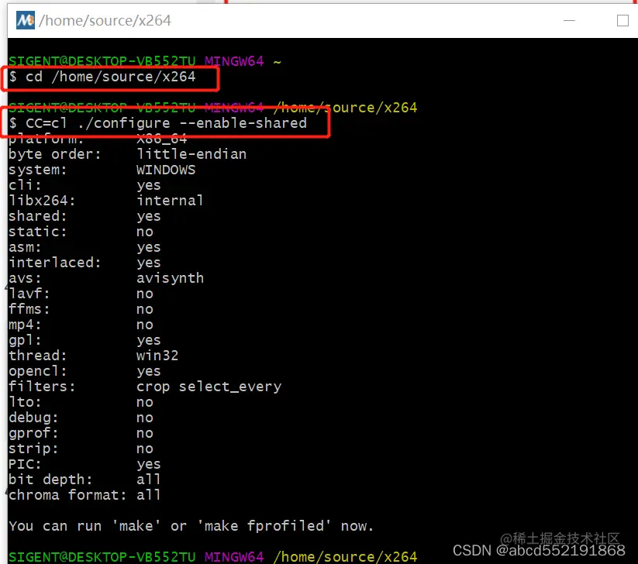The image size is (638, 564).
Task: Click the last prompt line at the bottom
Action: click(213, 557)
